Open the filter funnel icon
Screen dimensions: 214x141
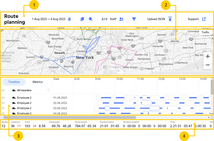(x=134, y=19)
